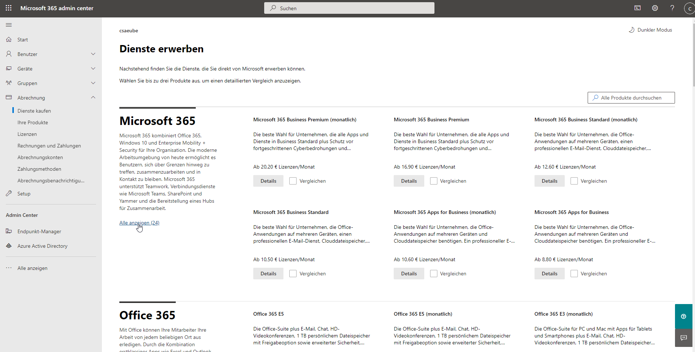Click the Abrechnung card icon
The image size is (695, 352).
pyautogui.click(x=9, y=97)
